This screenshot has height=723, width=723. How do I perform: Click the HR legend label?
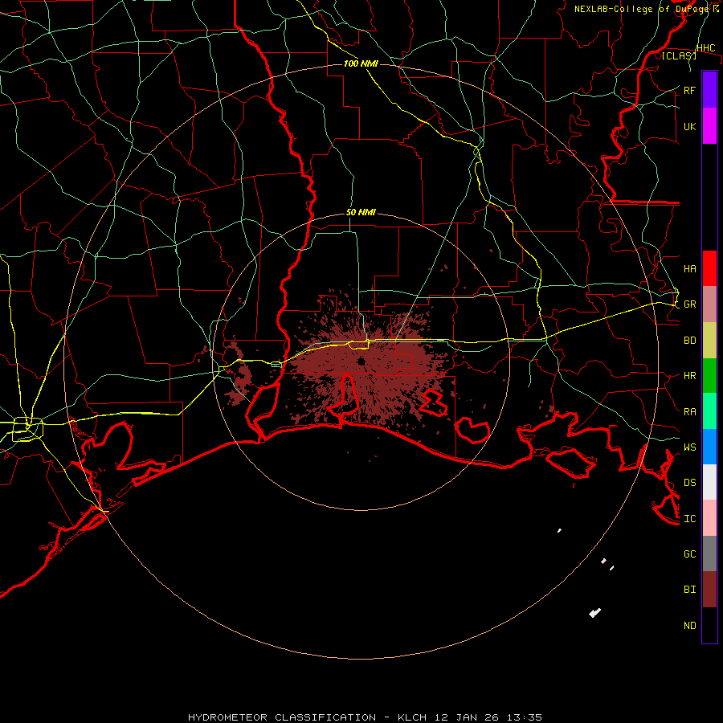click(x=689, y=376)
